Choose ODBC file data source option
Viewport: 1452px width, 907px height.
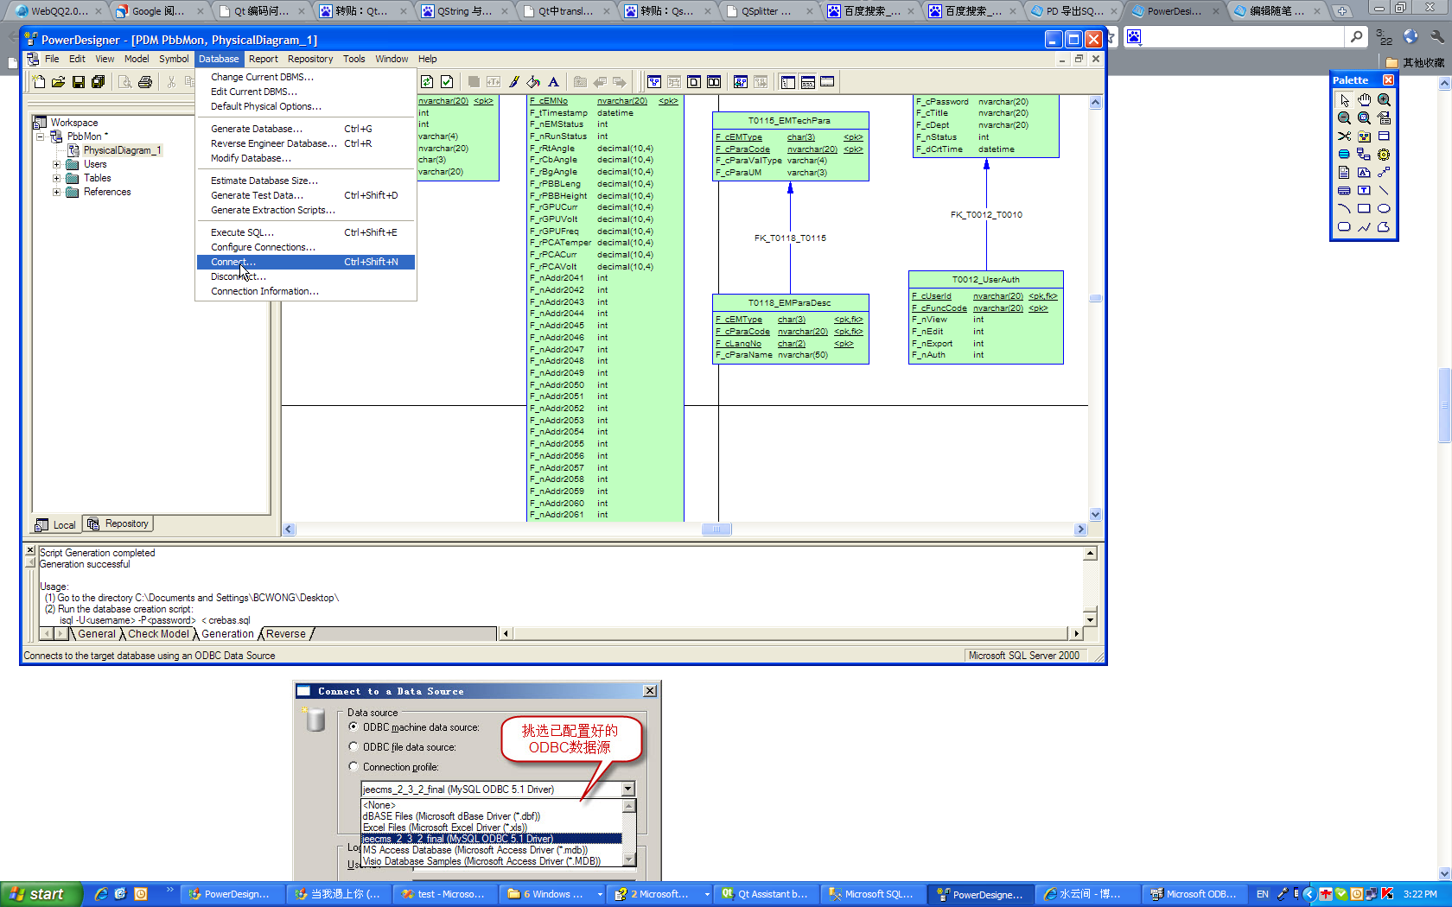tap(353, 746)
